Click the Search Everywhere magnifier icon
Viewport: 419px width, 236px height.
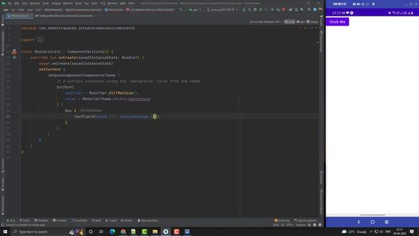point(309,9)
